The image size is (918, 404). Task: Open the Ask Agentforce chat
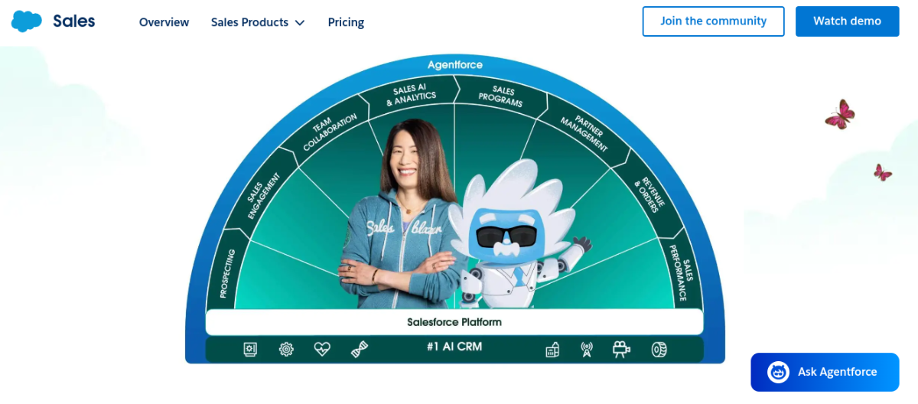click(x=825, y=372)
